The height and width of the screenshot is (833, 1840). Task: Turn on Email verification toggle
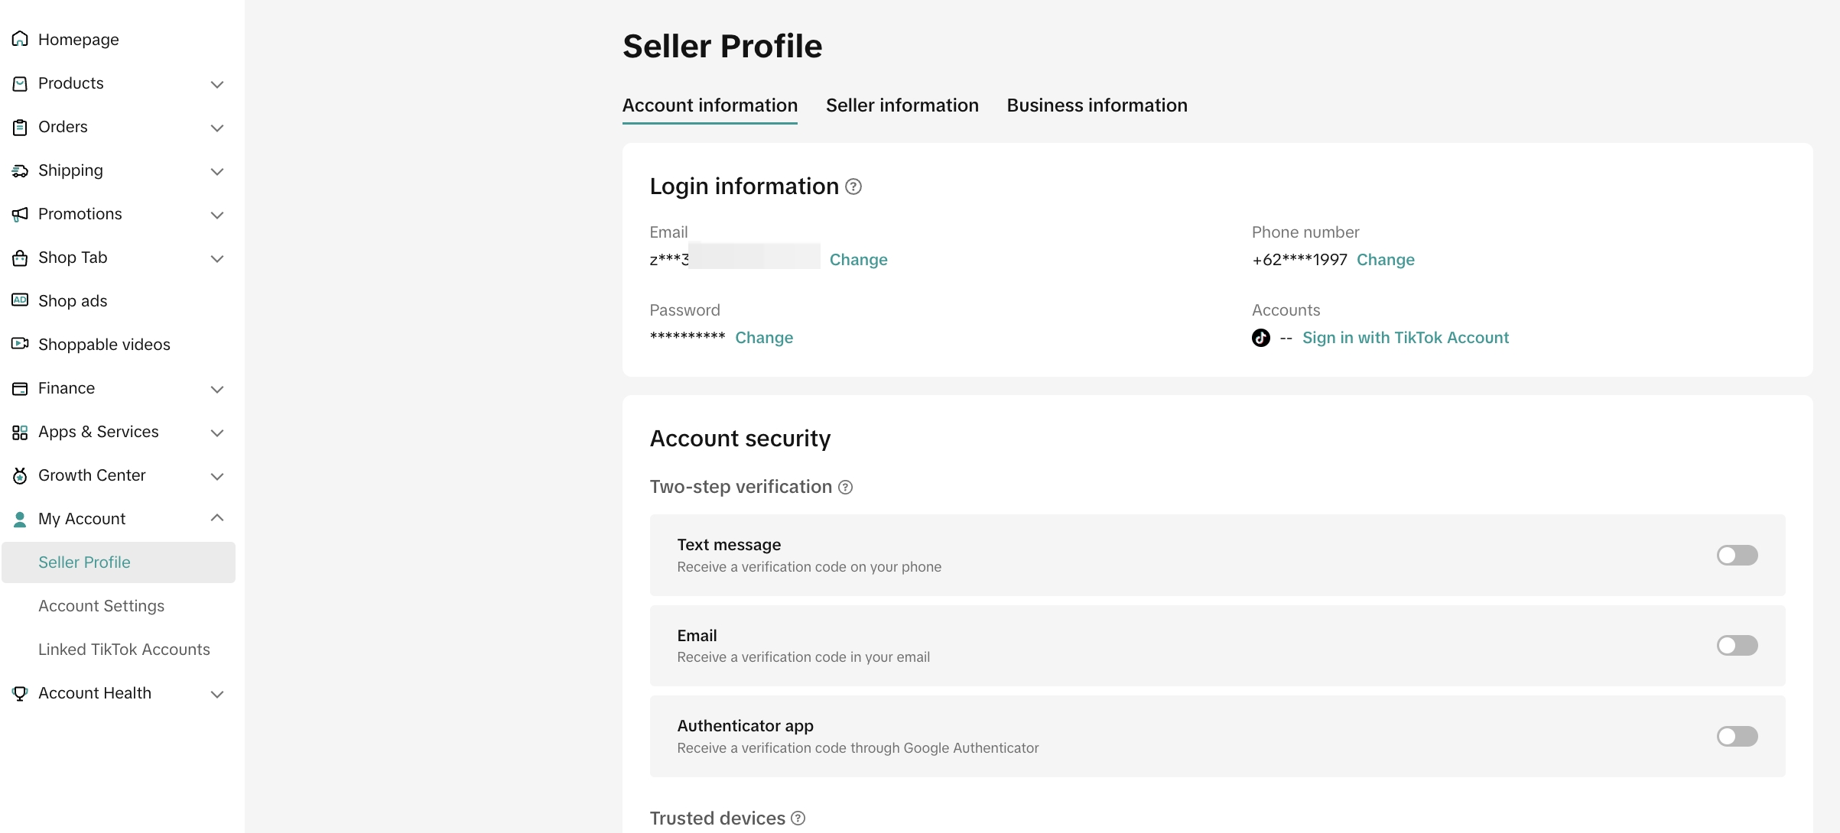[1736, 646]
